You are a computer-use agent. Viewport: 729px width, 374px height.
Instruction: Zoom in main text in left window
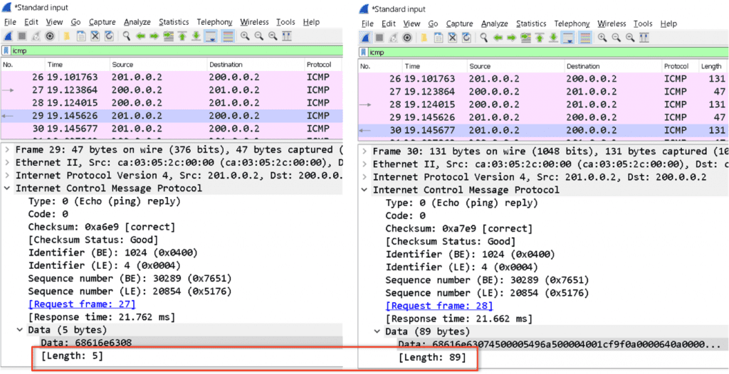coord(245,36)
